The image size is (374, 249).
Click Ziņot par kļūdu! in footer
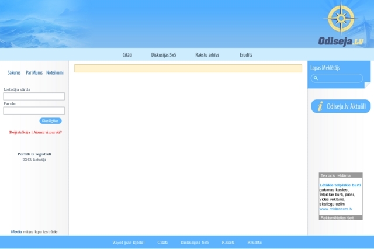click(129, 242)
